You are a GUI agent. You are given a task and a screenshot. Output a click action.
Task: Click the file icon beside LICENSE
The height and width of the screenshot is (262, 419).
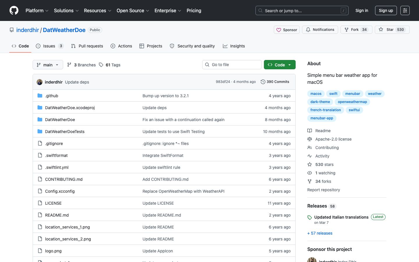(40, 203)
